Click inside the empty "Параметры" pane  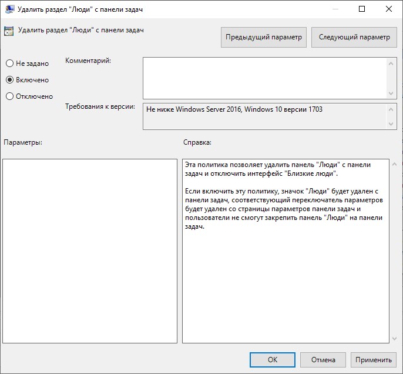point(90,251)
